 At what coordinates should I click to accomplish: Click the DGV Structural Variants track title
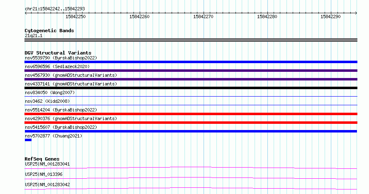pos(58,53)
